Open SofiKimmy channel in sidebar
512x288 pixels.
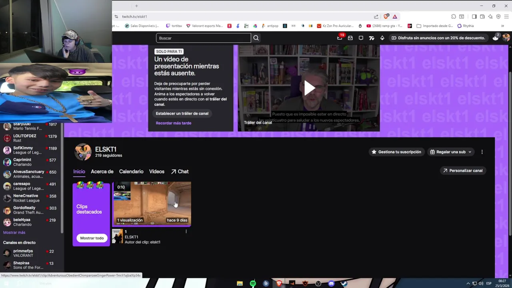pyautogui.click(x=30, y=150)
